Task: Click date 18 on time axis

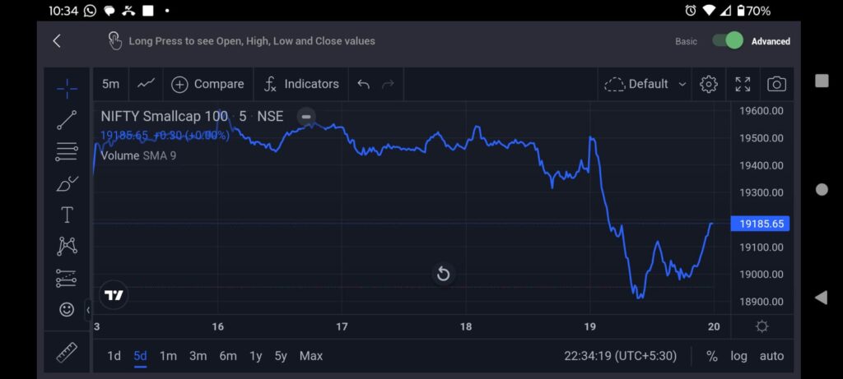Action: [x=466, y=326]
